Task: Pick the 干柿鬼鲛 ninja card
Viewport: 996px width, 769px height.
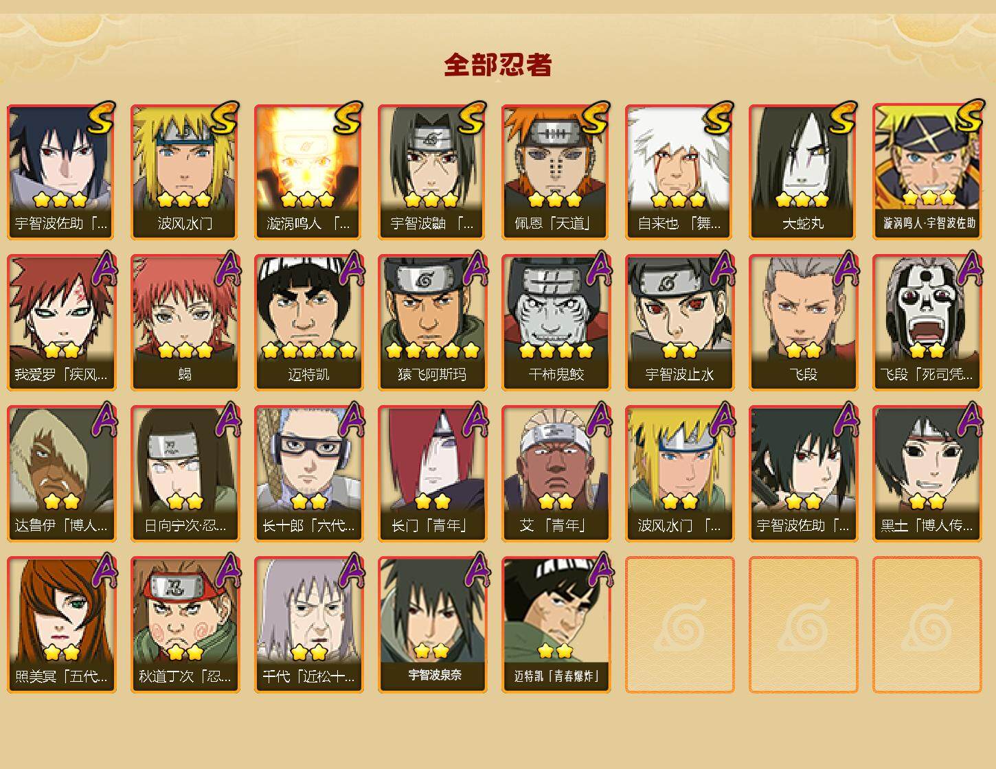Action: (x=556, y=323)
